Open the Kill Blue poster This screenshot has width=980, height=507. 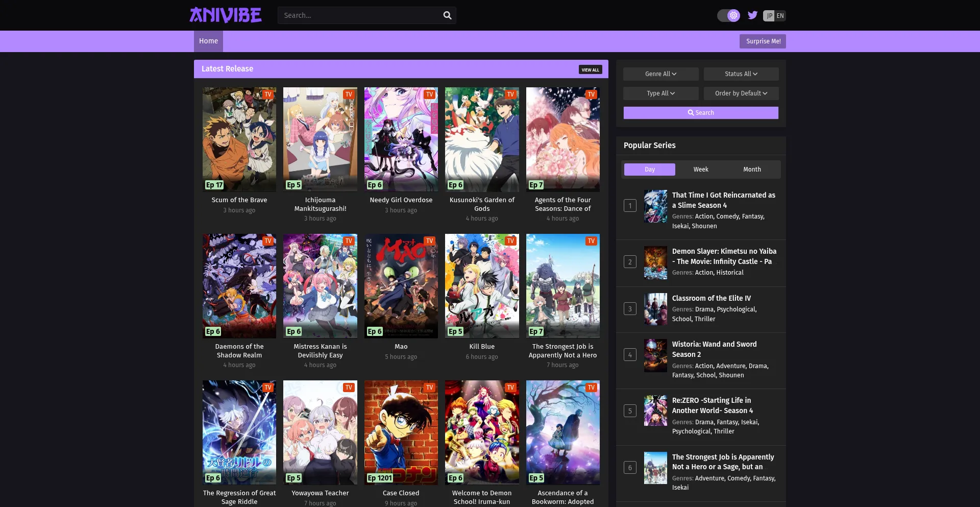click(x=482, y=286)
